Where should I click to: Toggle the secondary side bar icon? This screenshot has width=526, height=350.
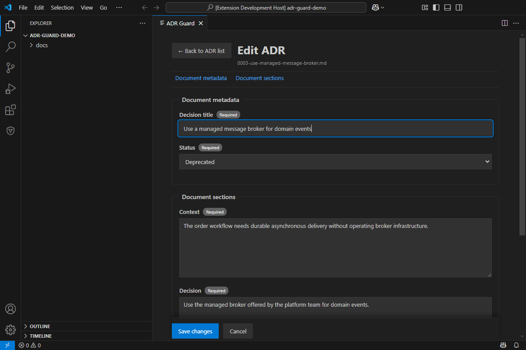(x=459, y=7)
